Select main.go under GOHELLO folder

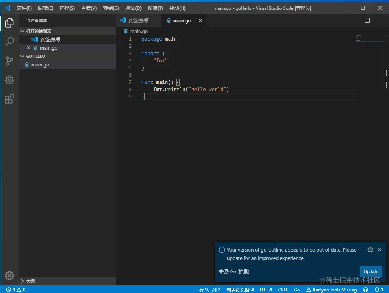coord(67,65)
